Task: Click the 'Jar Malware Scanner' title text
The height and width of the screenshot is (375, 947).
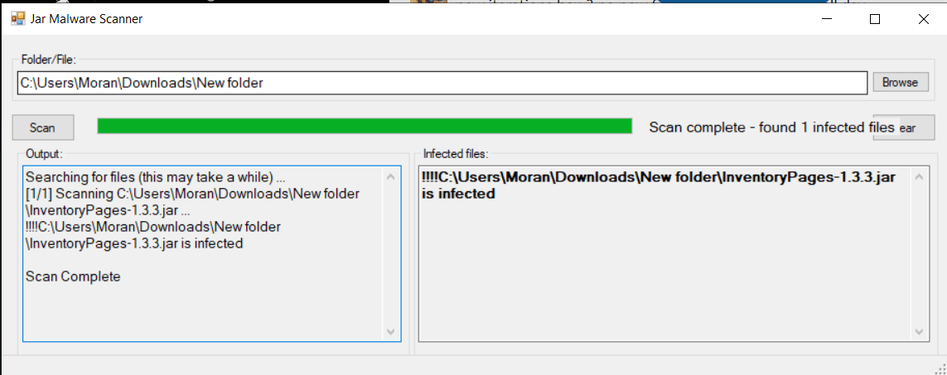Action: [86, 19]
